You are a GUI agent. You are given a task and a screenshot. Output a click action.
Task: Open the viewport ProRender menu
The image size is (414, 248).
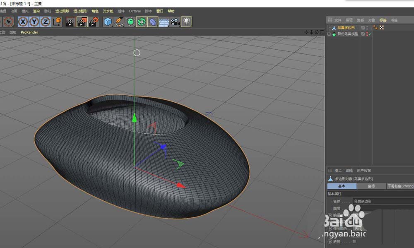[29, 32]
